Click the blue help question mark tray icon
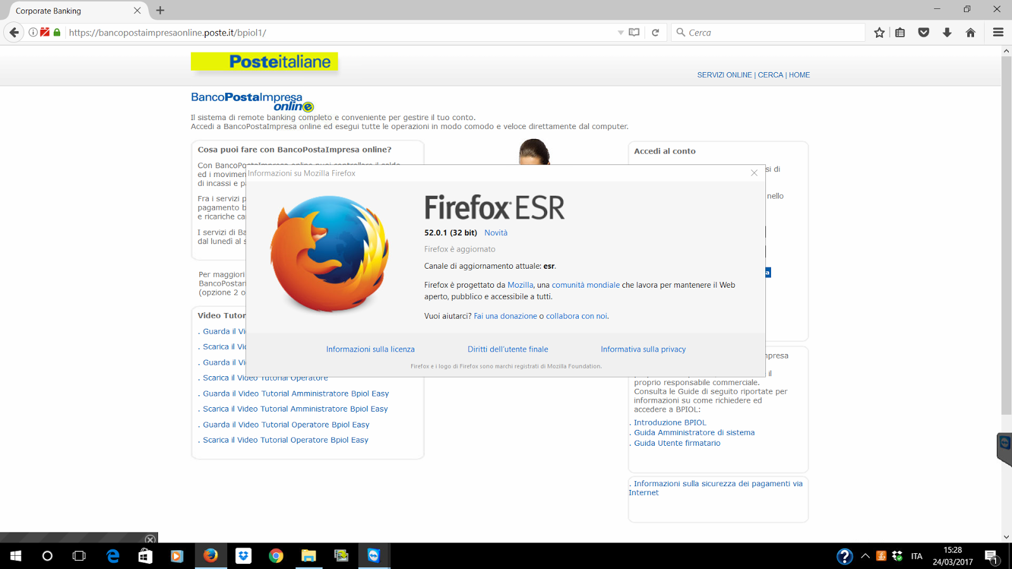The height and width of the screenshot is (569, 1012). tap(844, 556)
